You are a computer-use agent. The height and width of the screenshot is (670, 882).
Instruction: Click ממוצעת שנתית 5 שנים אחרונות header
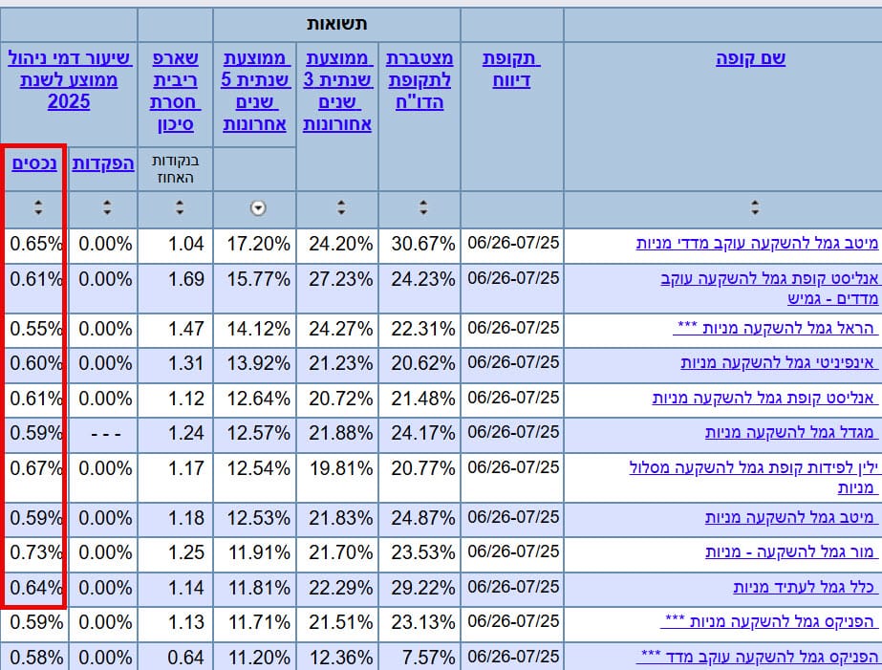(255, 91)
